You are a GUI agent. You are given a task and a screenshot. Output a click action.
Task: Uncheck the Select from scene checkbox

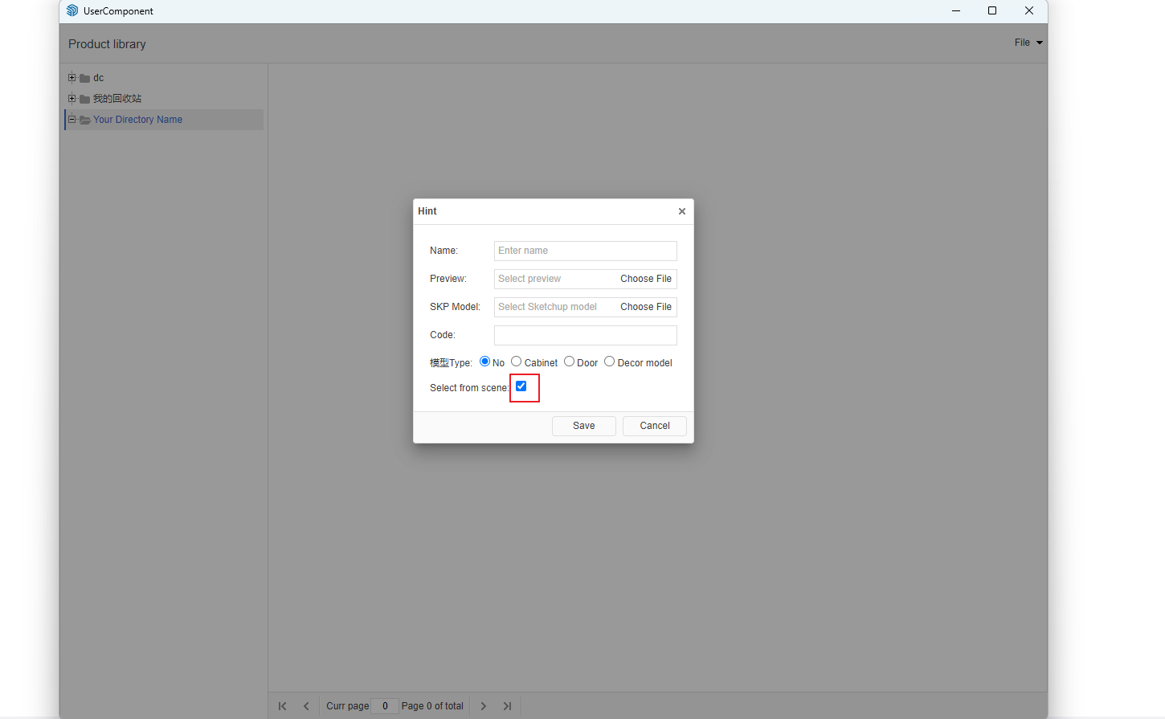pos(521,386)
